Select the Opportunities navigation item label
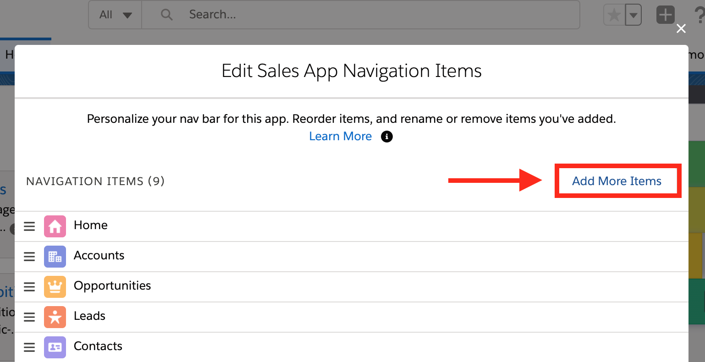The height and width of the screenshot is (362, 705). click(x=112, y=286)
